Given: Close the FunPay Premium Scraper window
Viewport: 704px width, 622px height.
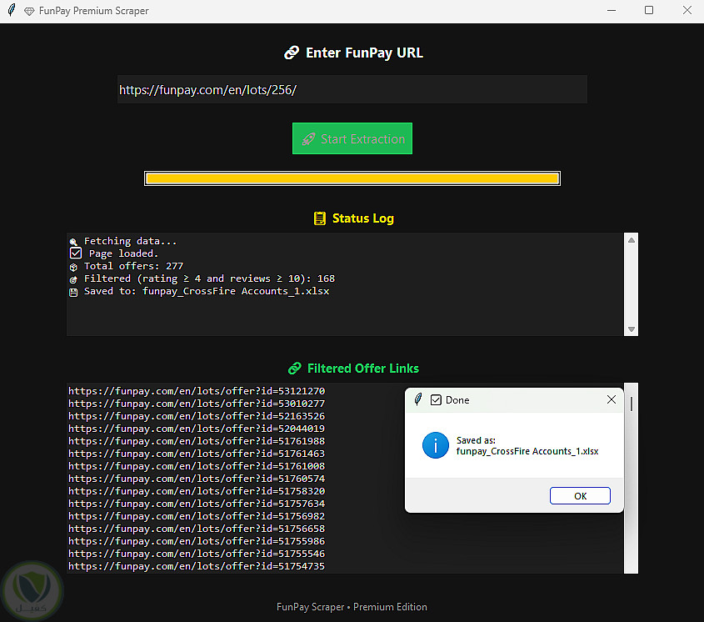Looking at the screenshot, I should click(x=687, y=10).
